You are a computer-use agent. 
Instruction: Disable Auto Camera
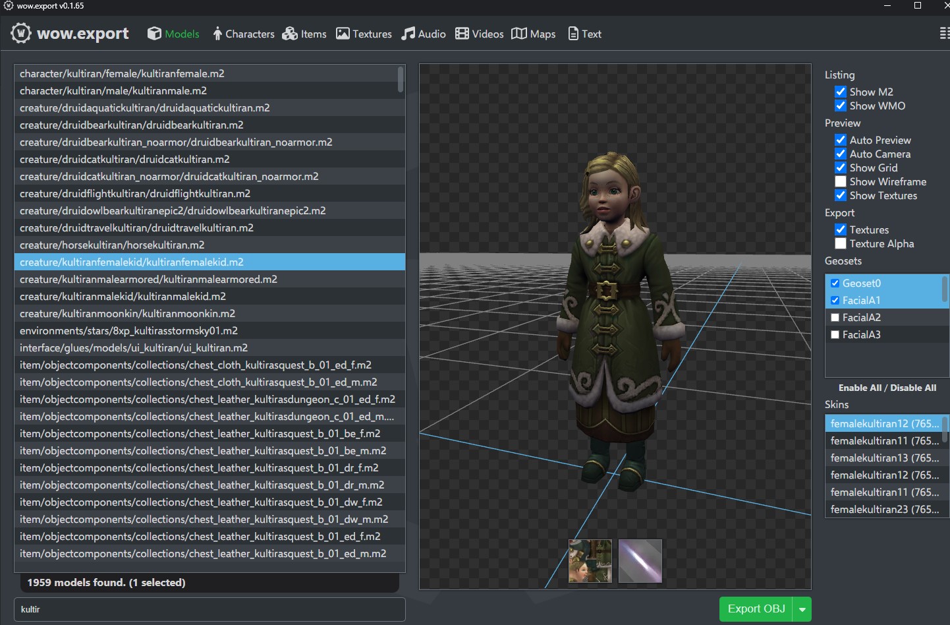coord(841,154)
